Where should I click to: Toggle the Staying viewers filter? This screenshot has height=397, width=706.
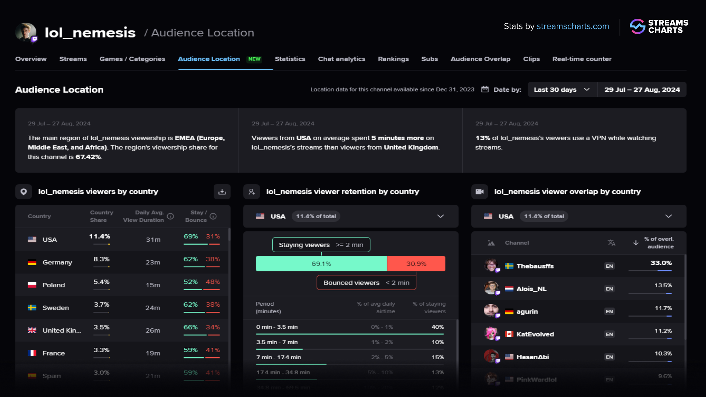point(321,245)
